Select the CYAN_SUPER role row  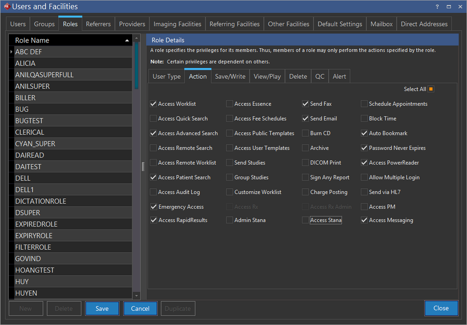(35, 144)
